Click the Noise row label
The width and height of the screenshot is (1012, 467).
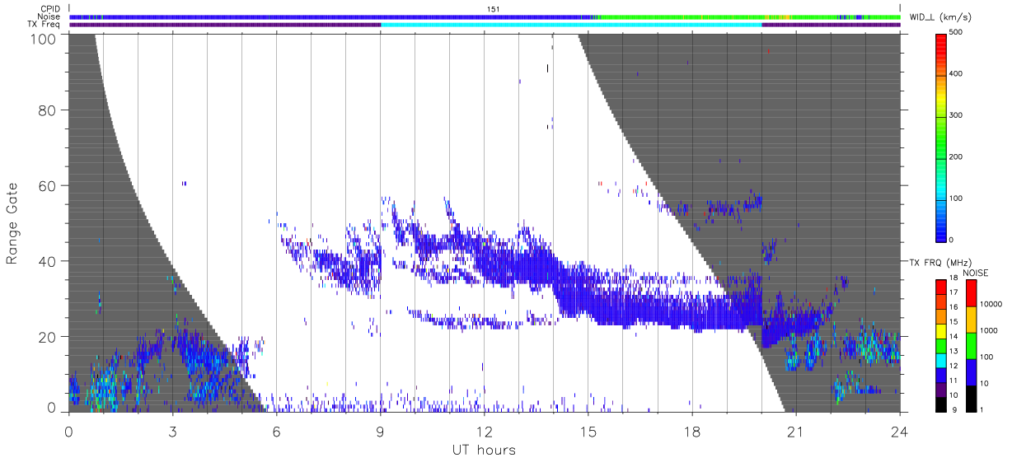[x=49, y=16]
